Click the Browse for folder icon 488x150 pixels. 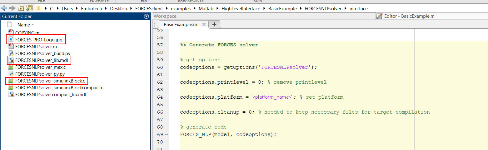pyautogui.click(x=29, y=8)
